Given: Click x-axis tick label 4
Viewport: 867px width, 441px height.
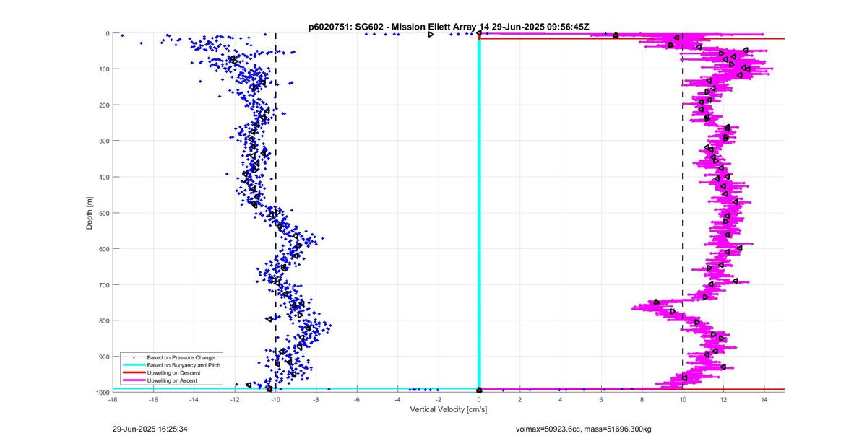Looking at the screenshot, I should point(561,398).
